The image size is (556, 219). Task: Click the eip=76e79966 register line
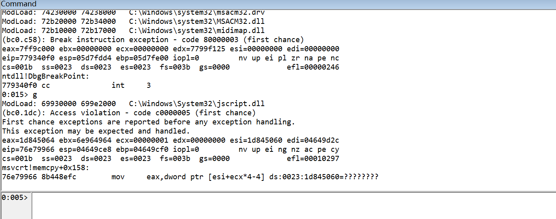(x=170, y=149)
